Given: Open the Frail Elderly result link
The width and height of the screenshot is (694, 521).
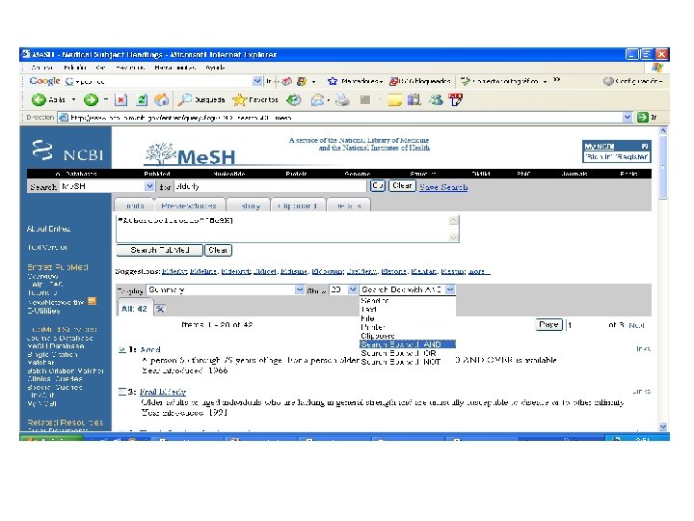Looking at the screenshot, I should pyautogui.click(x=163, y=392).
